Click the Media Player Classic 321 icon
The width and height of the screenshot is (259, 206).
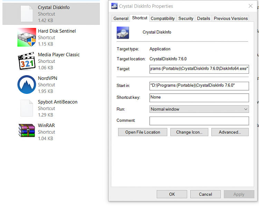point(27,61)
